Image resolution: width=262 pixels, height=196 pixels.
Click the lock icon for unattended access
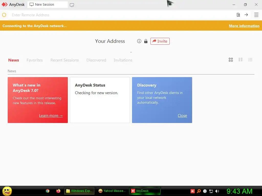[x=146, y=41]
